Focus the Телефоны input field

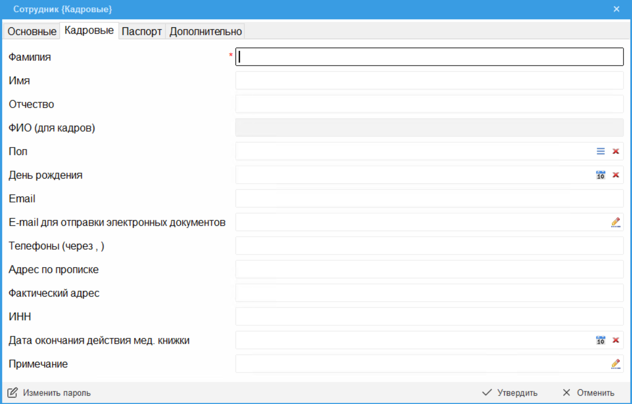click(x=429, y=246)
